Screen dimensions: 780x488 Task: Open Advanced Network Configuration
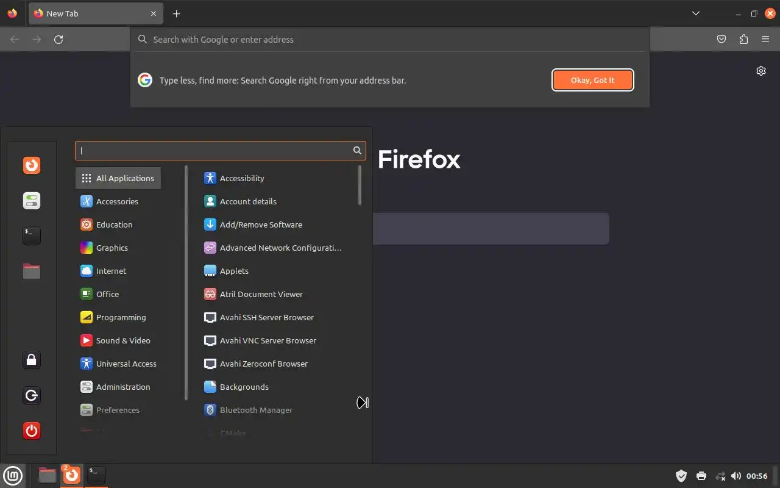tap(272, 248)
